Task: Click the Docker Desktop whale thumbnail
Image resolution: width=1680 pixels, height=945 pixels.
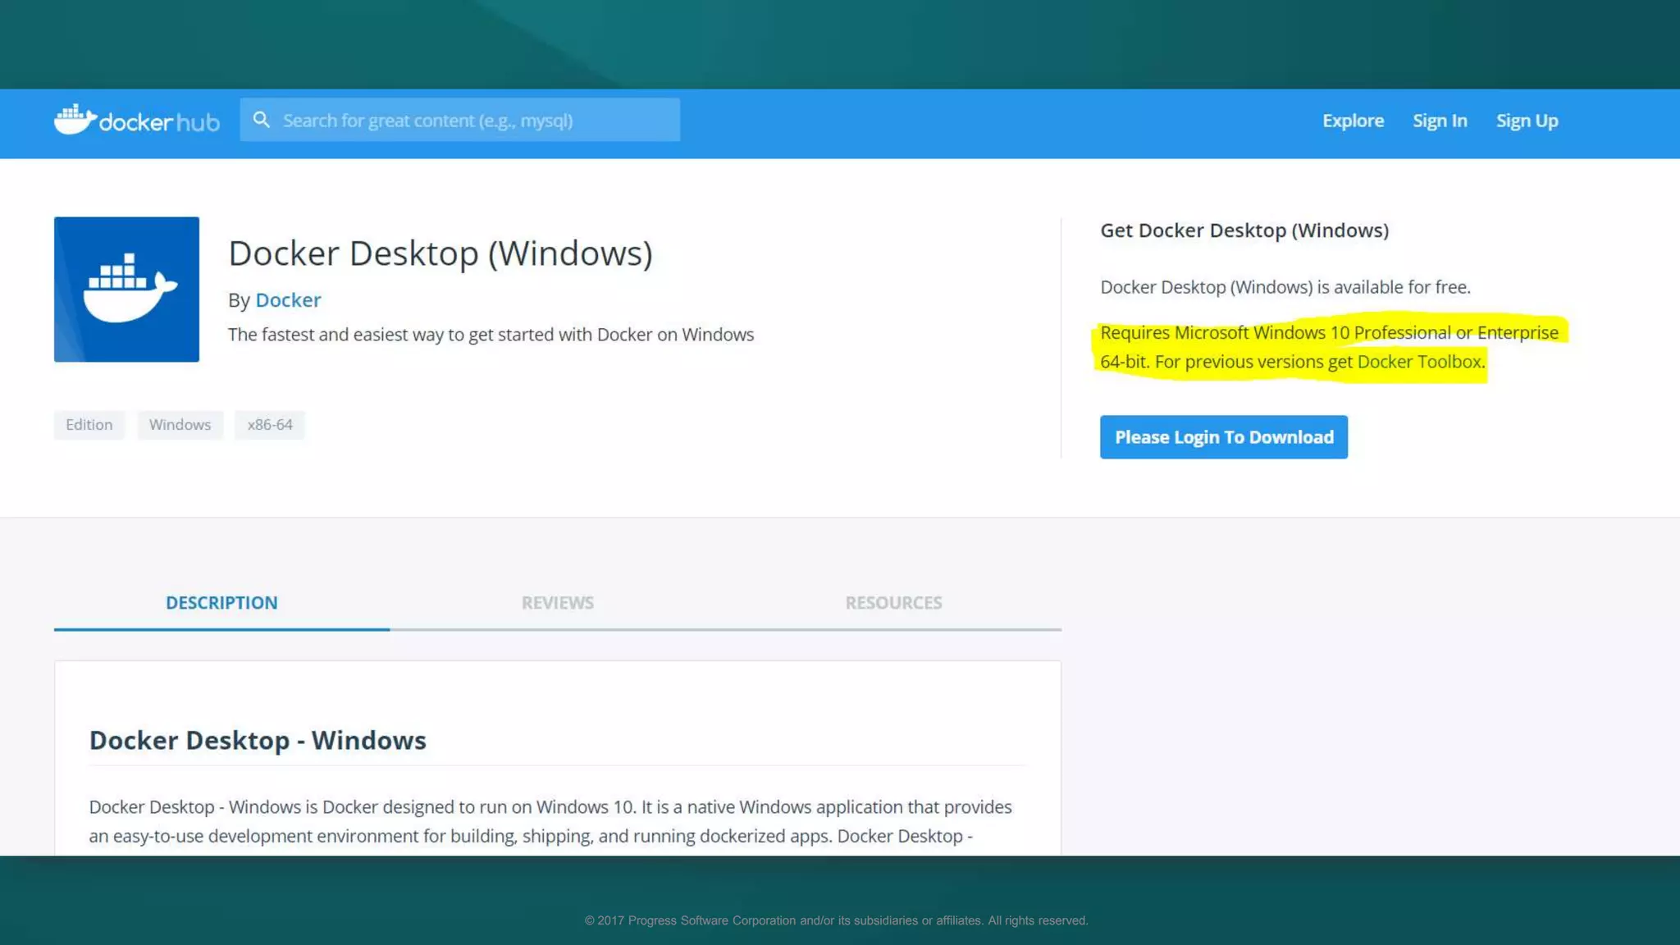Action: point(126,289)
